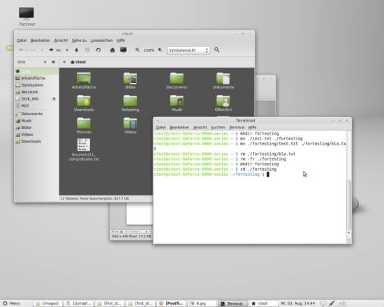Close the Orte sidebar panel
Viewport: 384px width, 307px height.
click(x=53, y=62)
